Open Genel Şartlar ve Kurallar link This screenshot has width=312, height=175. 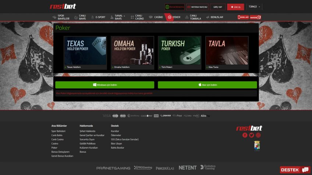(x=92, y=135)
